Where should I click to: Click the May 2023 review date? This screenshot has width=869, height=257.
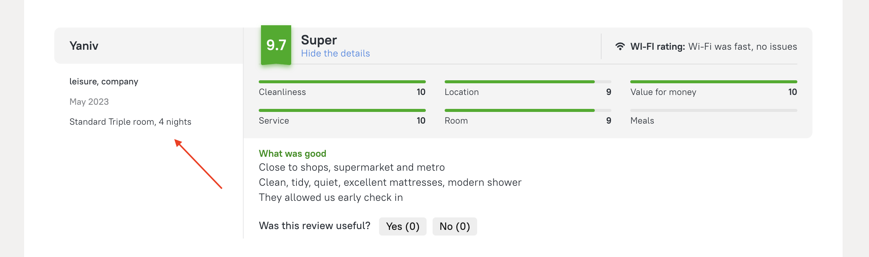point(89,102)
